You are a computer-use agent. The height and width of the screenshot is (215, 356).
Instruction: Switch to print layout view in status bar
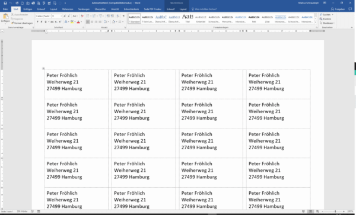[x=310, y=211]
